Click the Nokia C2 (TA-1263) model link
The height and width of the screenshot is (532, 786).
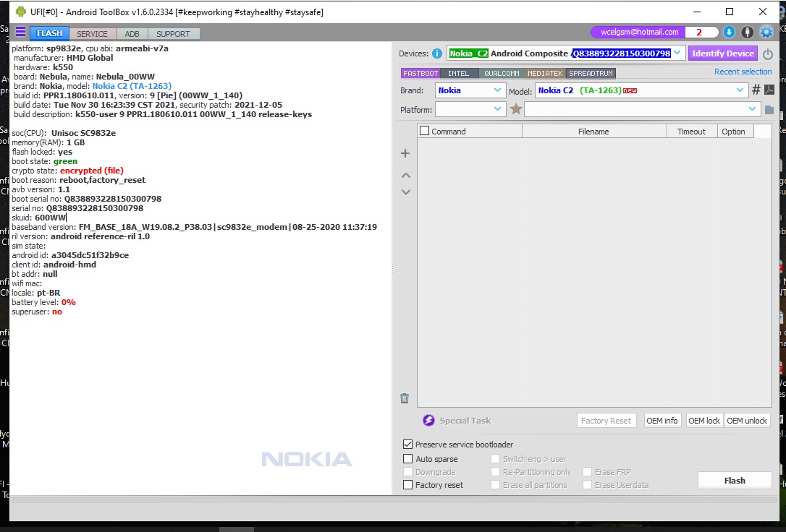point(132,86)
